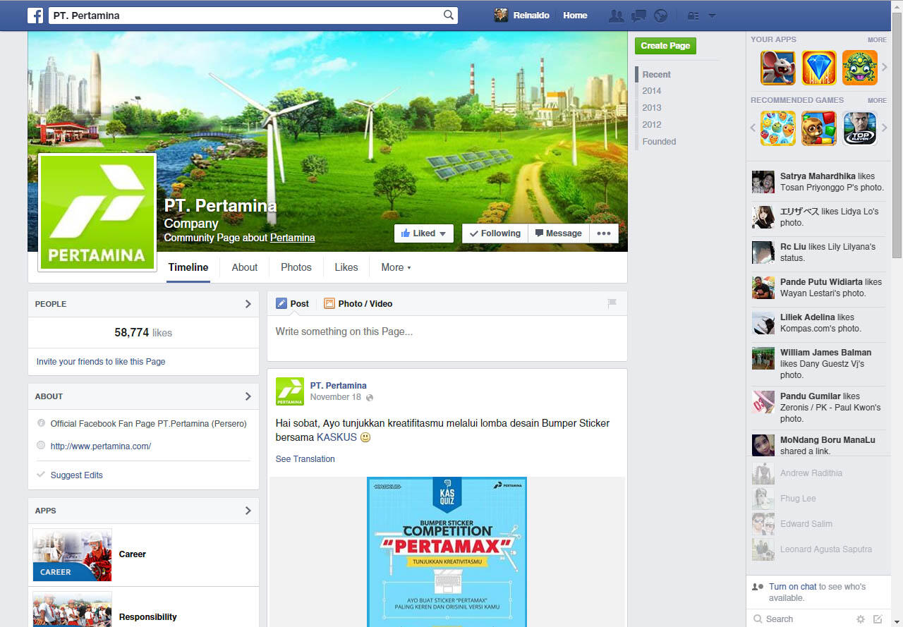
Task: Open the friend requests icon
Action: tap(616, 16)
